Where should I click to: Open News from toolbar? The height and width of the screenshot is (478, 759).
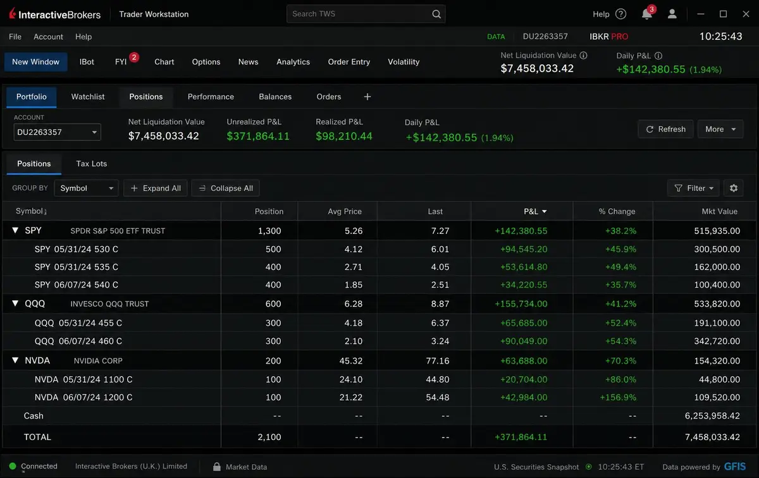click(248, 62)
